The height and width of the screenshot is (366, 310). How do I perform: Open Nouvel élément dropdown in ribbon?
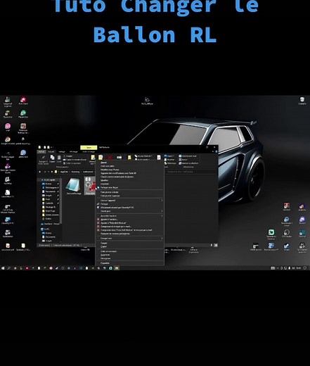[143, 156]
